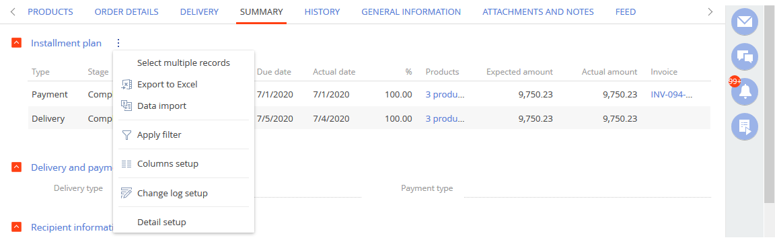Viewport: 775px width, 242px height.
Task: Open the email envelope panel icon
Action: 744,22
